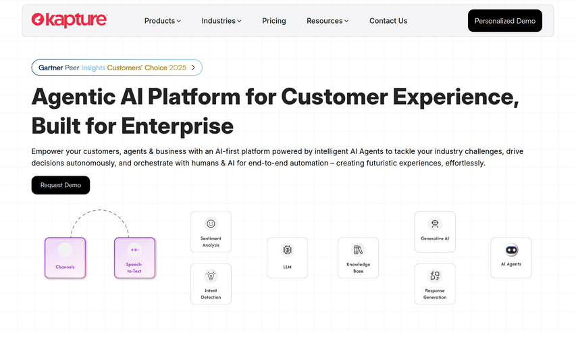Click the Response Generation icon

[x=435, y=276]
